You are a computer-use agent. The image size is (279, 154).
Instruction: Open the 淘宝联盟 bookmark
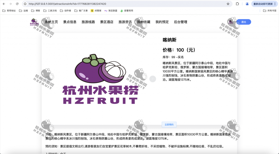point(111,11)
